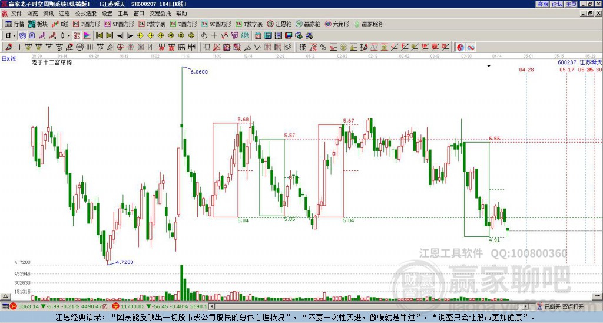Open the 交易委托 menu

160,14
